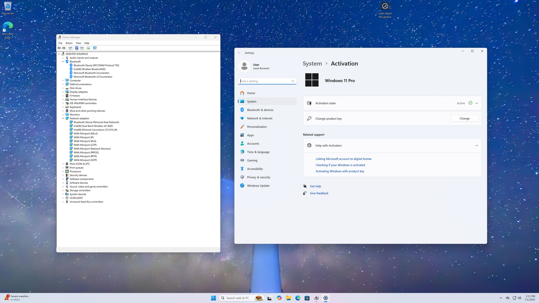This screenshot has height=303, width=539.
Task: Open the File menu in Device Manager
Action: point(60,43)
